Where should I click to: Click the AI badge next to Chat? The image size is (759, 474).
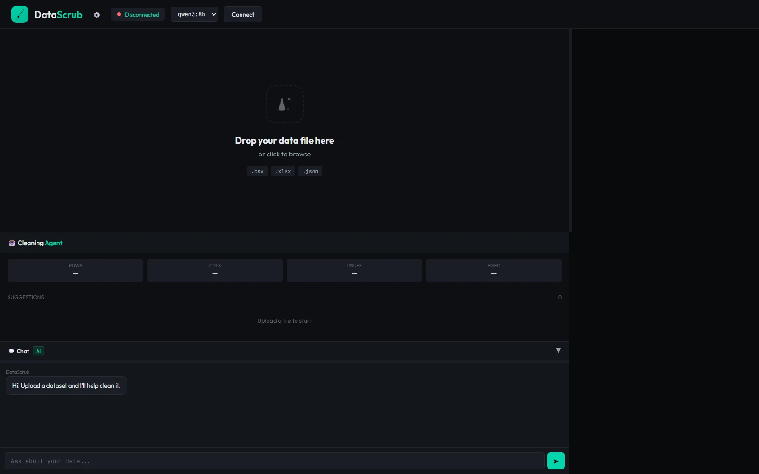click(x=38, y=351)
